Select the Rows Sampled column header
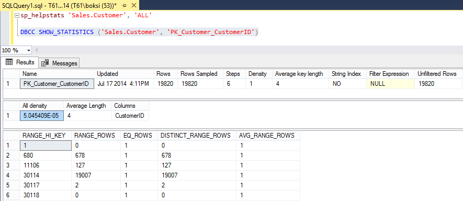This screenshot has width=463, height=201. coord(201,74)
